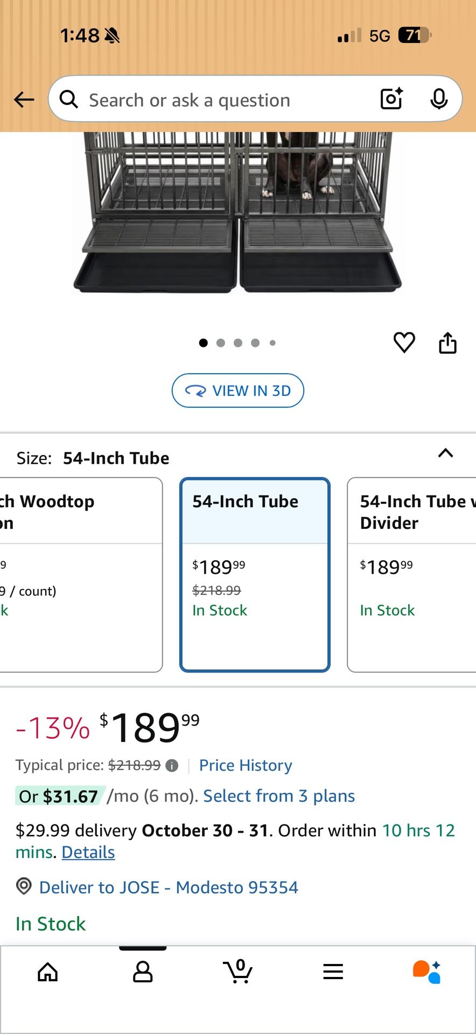Tap the share icon

(x=447, y=343)
